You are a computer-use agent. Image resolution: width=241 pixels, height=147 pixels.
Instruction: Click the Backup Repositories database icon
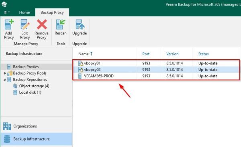[9, 80]
